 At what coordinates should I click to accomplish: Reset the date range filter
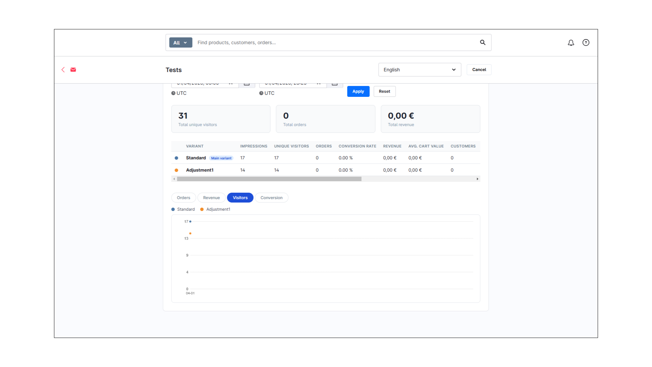tap(384, 91)
